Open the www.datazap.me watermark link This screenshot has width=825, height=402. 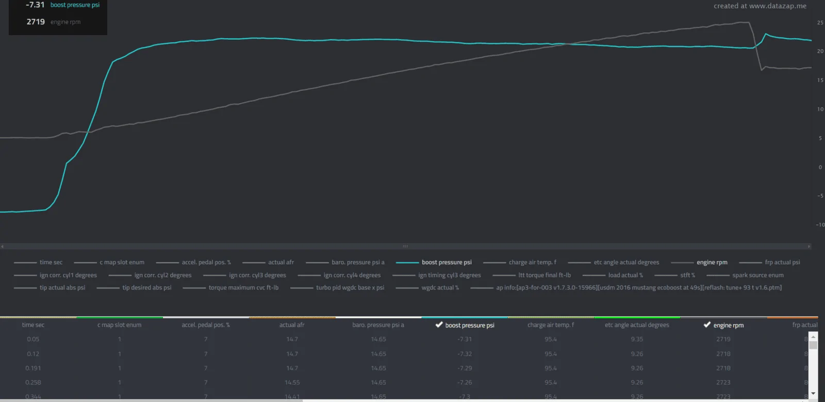pyautogui.click(x=778, y=6)
